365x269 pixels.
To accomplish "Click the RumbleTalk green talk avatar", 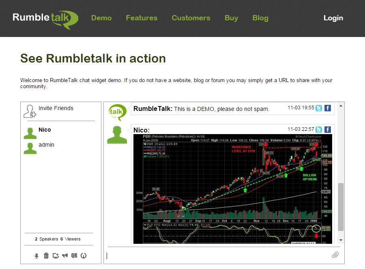I will (118, 112).
